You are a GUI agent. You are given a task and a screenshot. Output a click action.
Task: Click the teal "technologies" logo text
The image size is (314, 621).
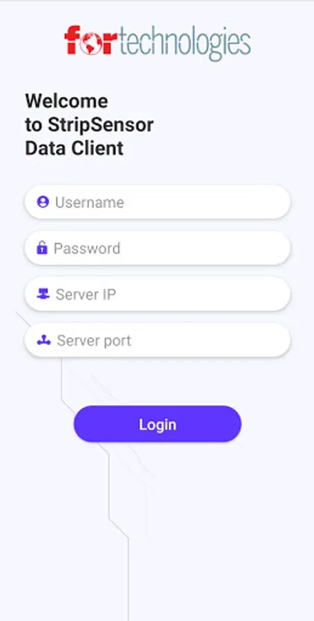point(184,43)
